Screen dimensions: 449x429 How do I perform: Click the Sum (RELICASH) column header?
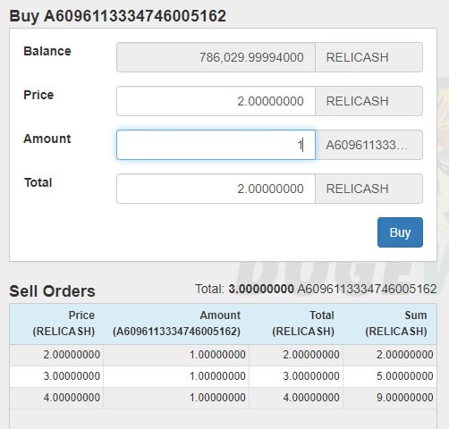tap(396, 324)
